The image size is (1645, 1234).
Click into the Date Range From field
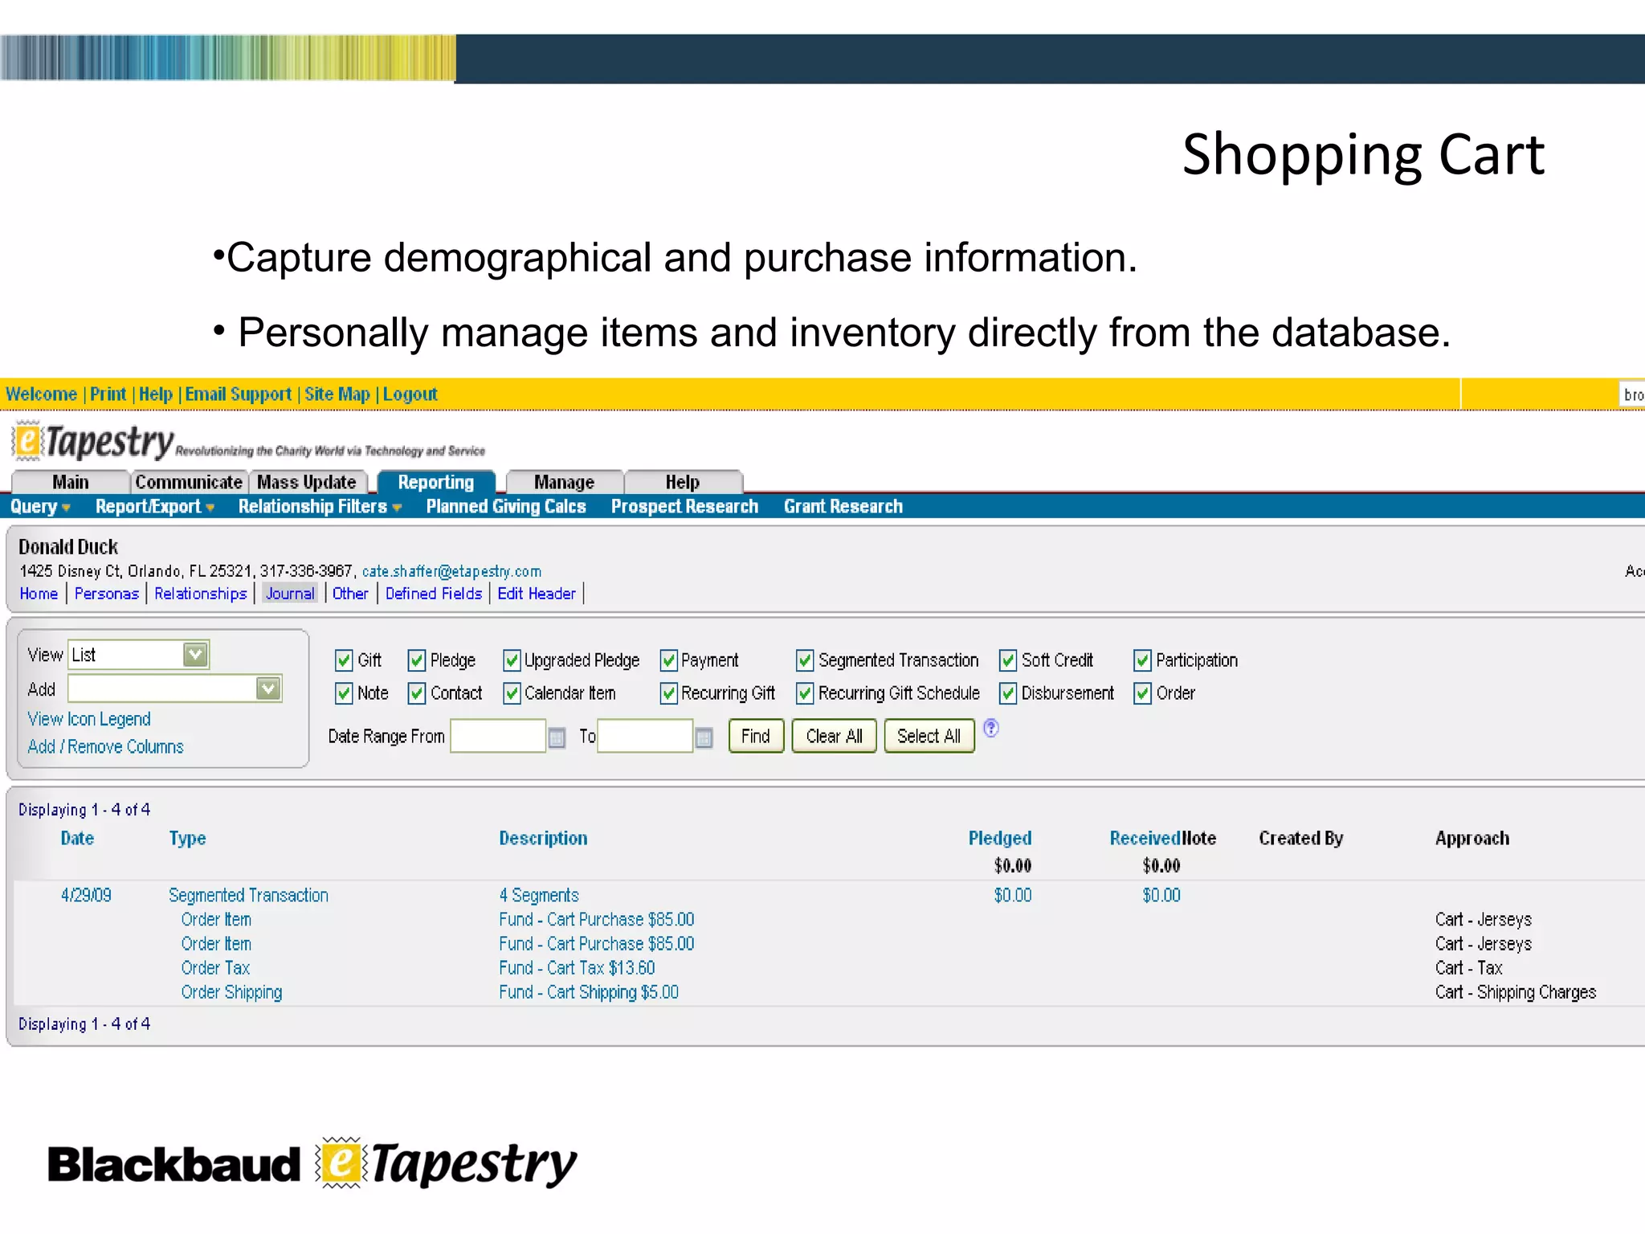point(498,736)
